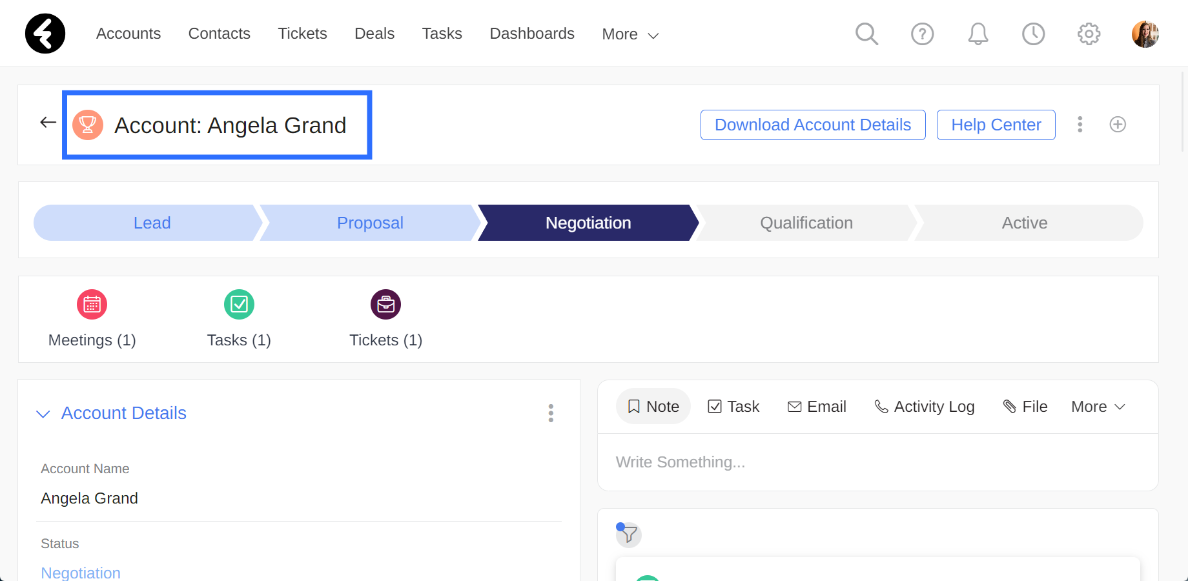Select the Negotiation pipeline stage
The height and width of the screenshot is (581, 1188).
tap(588, 223)
